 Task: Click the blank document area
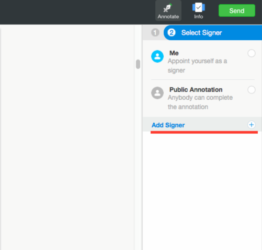(67, 137)
